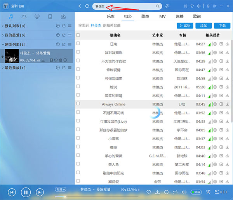The height and width of the screenshot is (200, 233).
Task: Click the 添加 button
Action: (x=203, y=26)
